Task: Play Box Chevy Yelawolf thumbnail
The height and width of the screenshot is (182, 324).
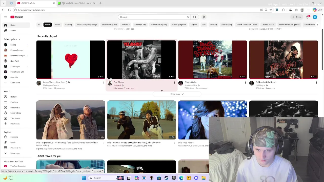Action: pos(141,60)
